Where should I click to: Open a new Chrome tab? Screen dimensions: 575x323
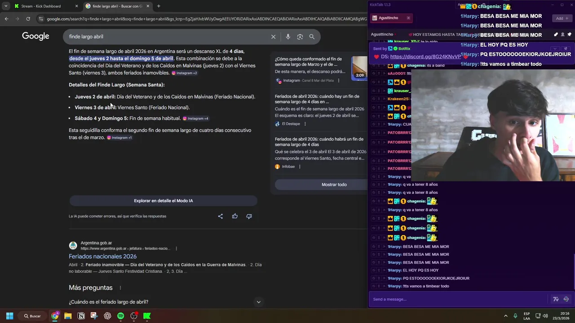coord(159,6)
